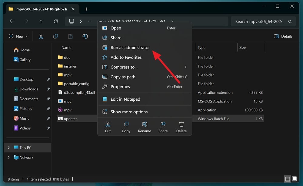The height and width of the screenshot is (186, 303).
Task: Choose Open in the context menu
Action: tap(145, 28)
